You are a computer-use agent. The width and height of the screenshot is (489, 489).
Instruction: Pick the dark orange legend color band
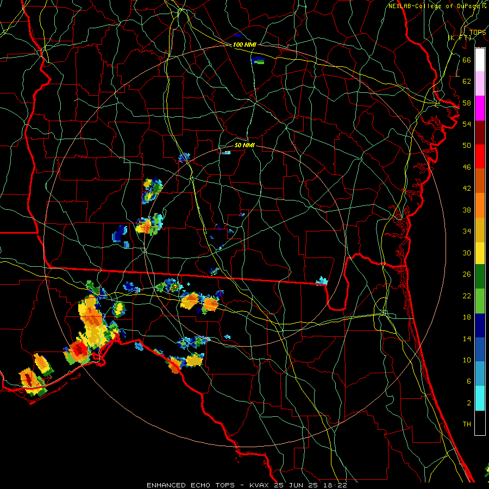(480, 181)
